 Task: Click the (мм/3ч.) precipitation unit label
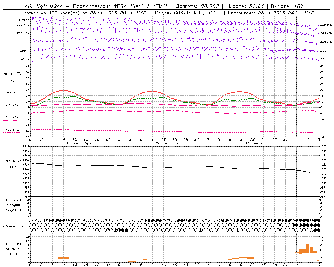point(14,200)
